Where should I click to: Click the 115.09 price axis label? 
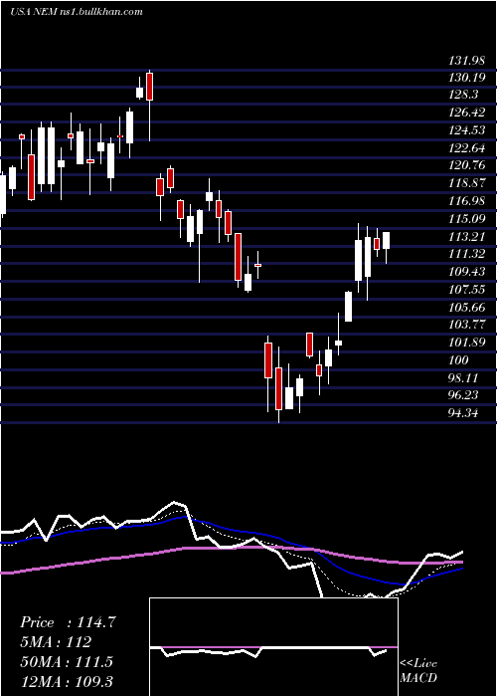467,219
